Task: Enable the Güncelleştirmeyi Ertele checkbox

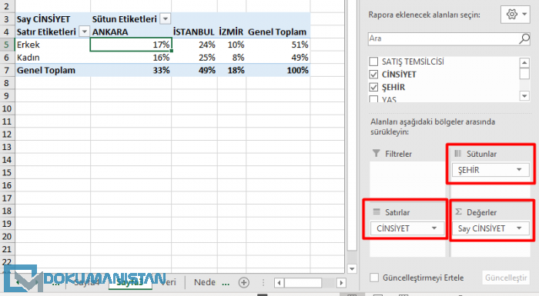Action: pyautogui.click(x=374, y=278)
